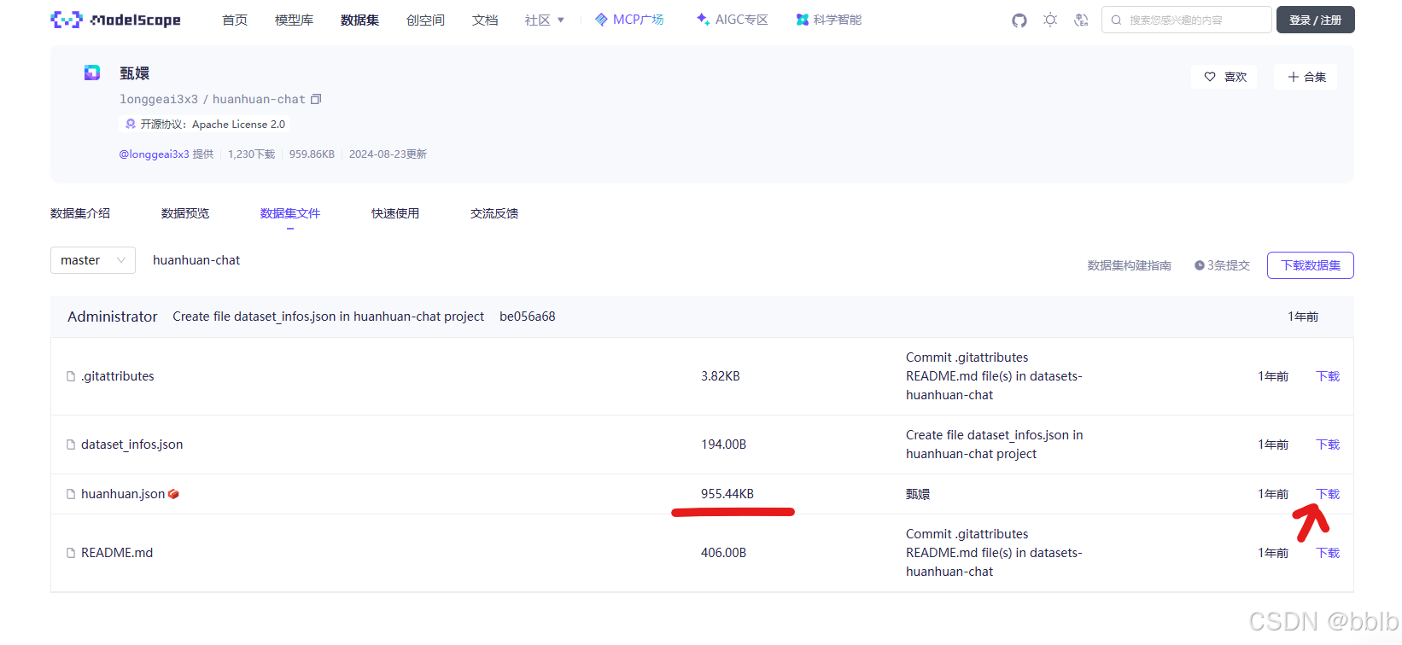Viewport: 1402px width, 645px height.
Task: Select the 数据集文件 tab
Action: point(290,213)
